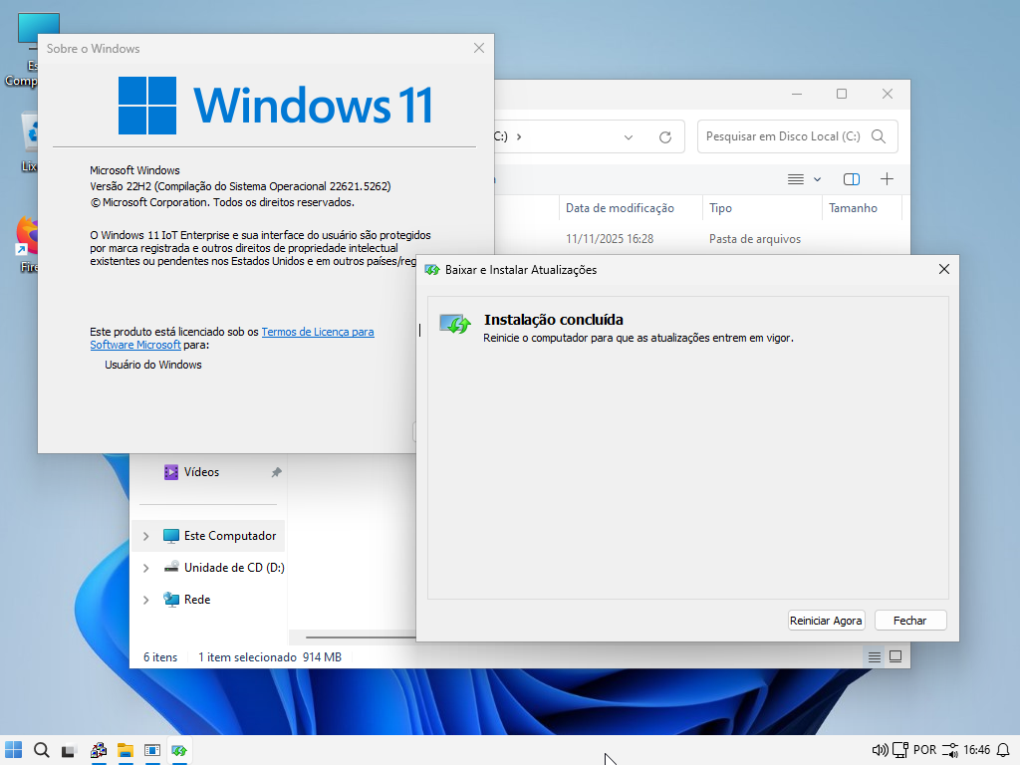Viewport: 1020px width, 765px height.
Task: Close the File Explorer window
Action: pyautogui.click(x=888, y=95)
